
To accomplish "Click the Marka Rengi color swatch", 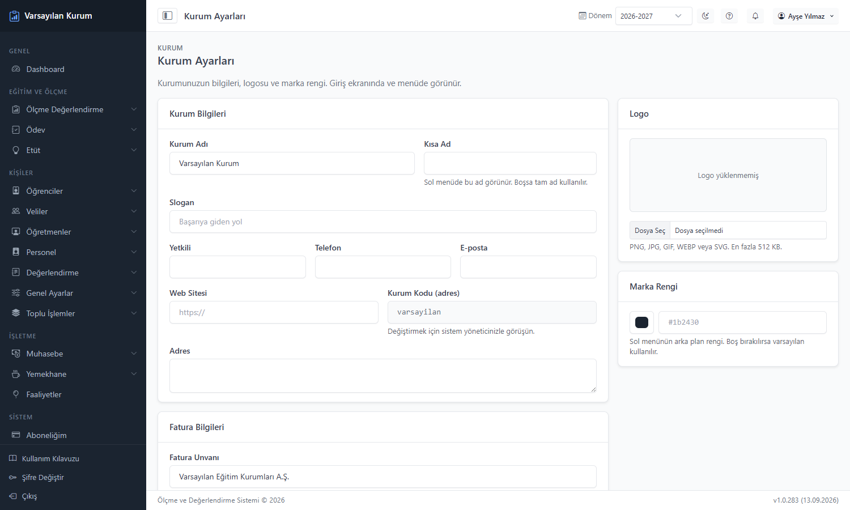I will click(641, 322).
